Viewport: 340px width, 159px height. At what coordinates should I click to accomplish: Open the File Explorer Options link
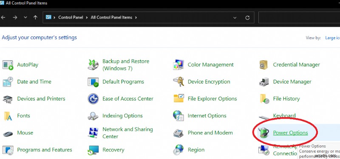pyautogui.click(x=212, y=99)
